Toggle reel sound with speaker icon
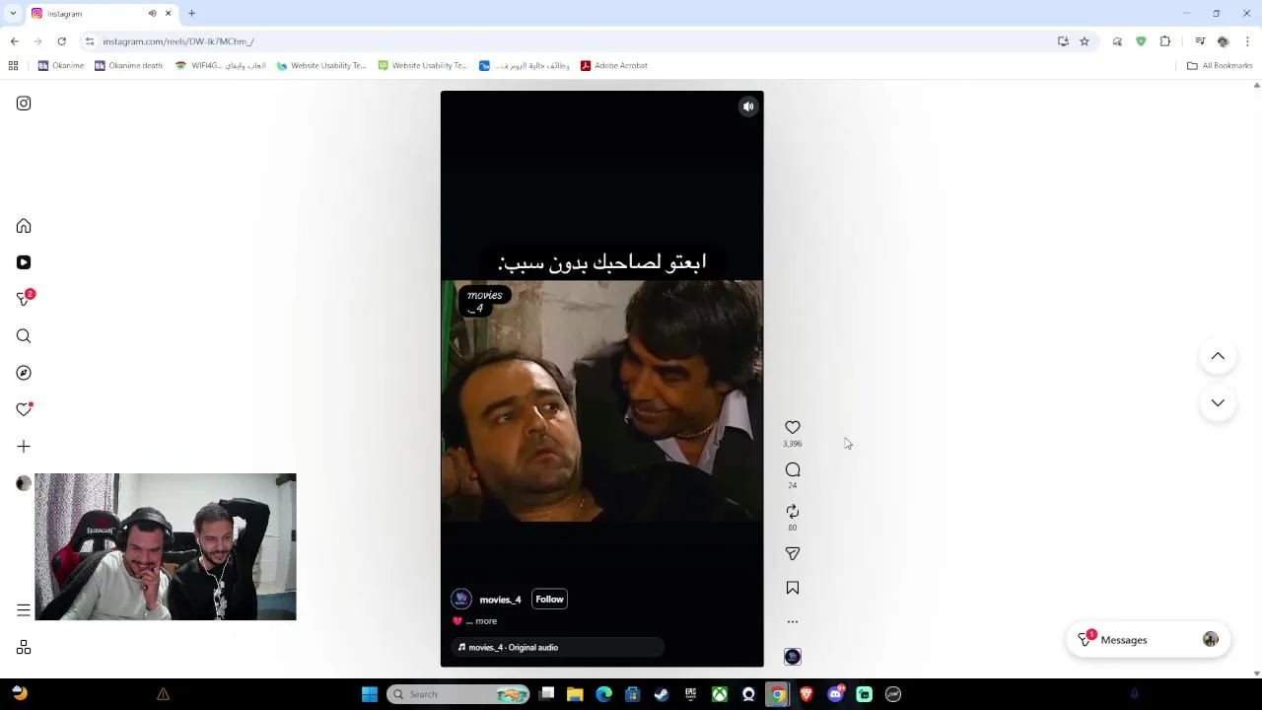1262x710 pixels. click(748, 106)
